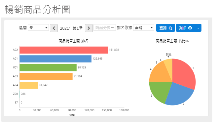Select the red A02 bar
The height and width of the screenshot is (123, 215).
[x=64, y=50]
